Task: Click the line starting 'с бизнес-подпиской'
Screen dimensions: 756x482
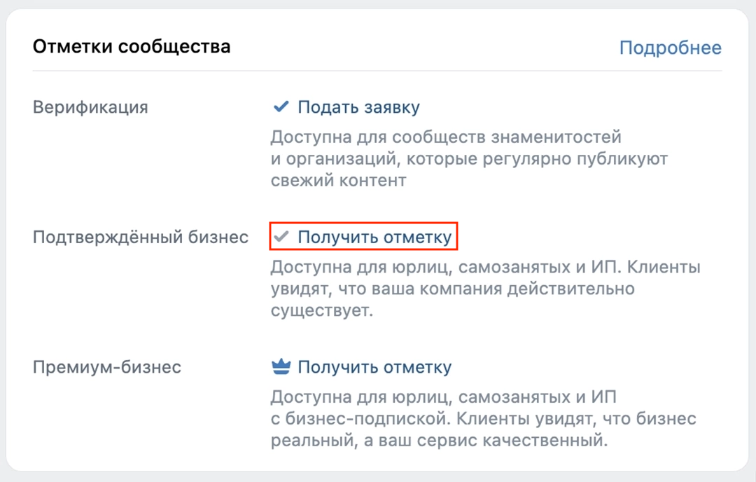Action: (483, 419)
